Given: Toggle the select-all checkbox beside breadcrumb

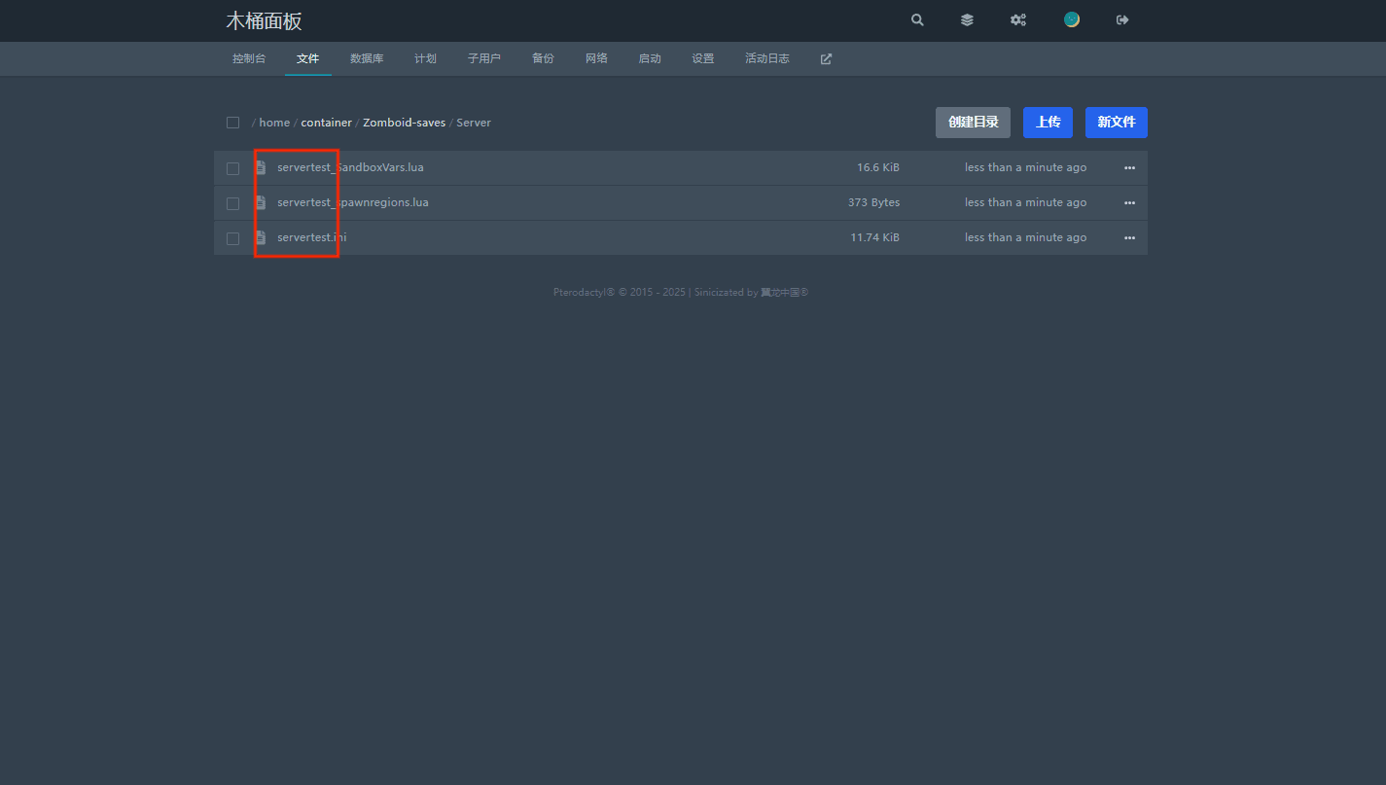Looking at the screenshot, I should point(232,123).
